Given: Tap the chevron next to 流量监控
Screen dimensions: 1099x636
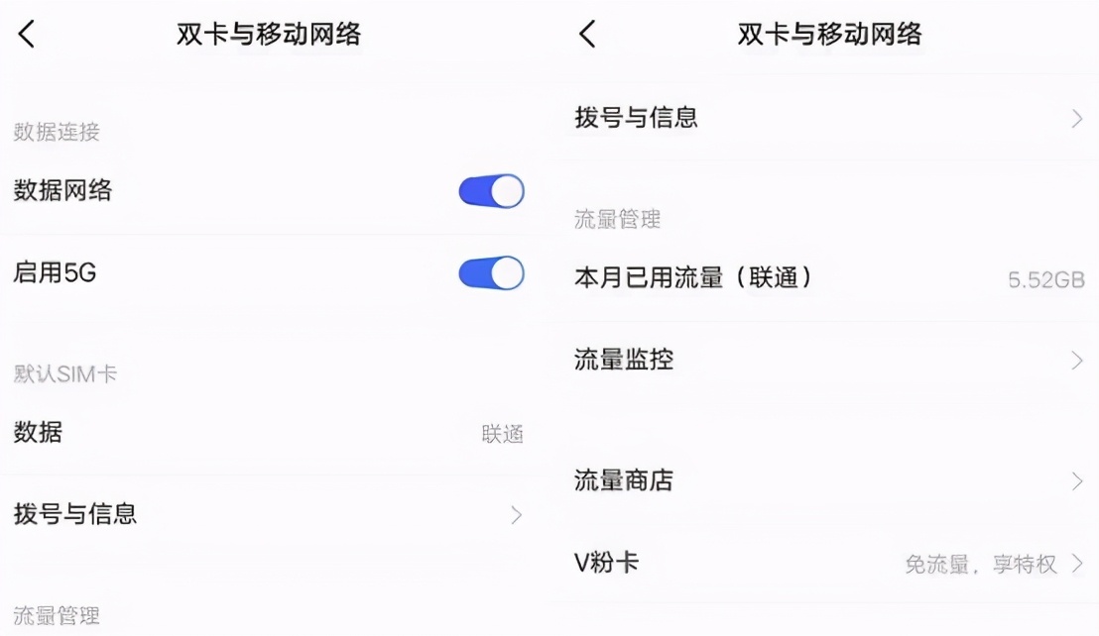Looking at the screenshot, I should tap(1077, 360).
